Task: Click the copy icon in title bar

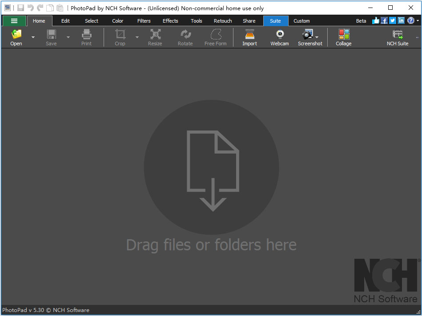Action: point(50,8)
